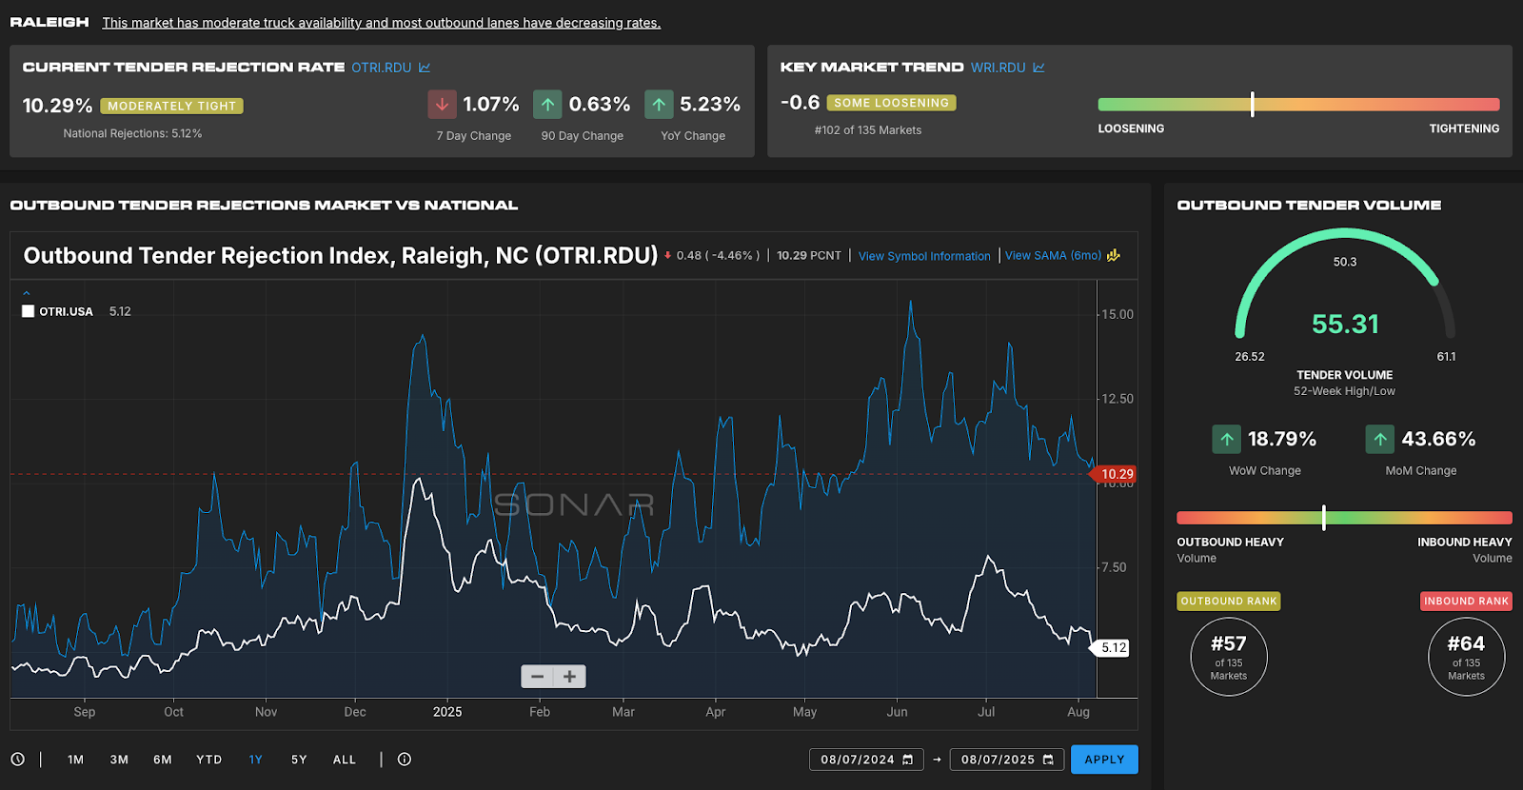The width and height of the screenshot is (1523, 790).
Task: Click the 10.29% rejection rate value
Action: pyautogui.click(x=57, y=106)
